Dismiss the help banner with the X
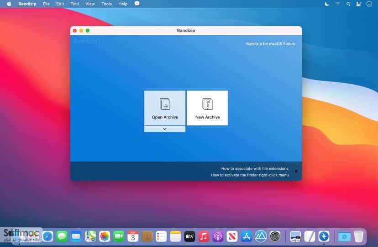This screenshot has height=247, width=378. 296,171
